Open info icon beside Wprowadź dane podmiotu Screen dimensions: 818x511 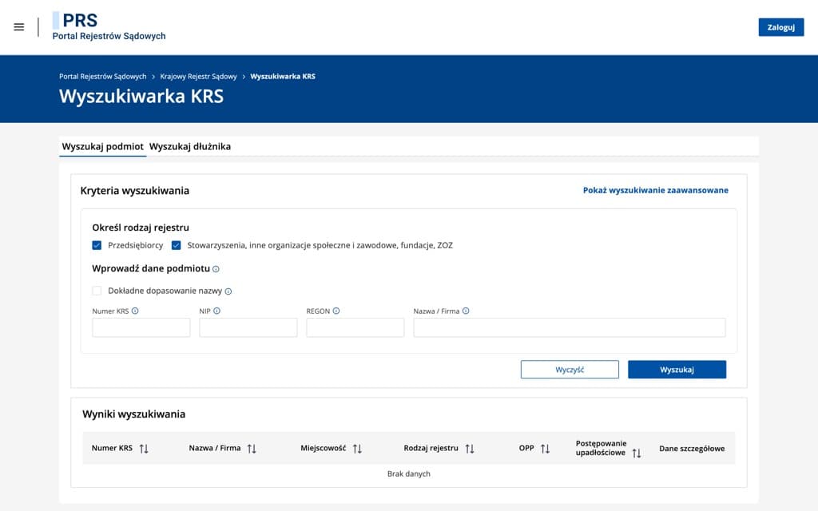click(x=216, y=269)
